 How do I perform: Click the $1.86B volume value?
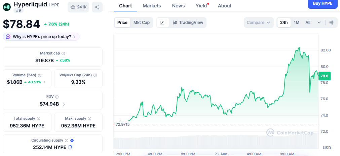tap(15, 82)
